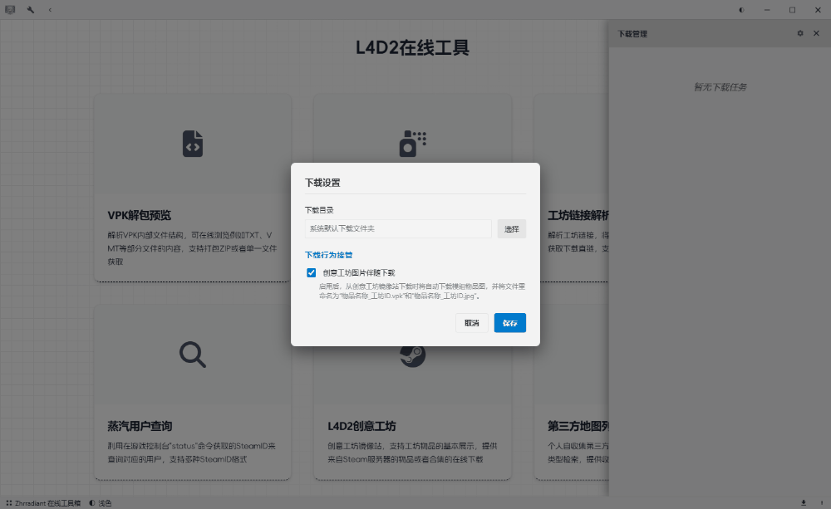Click the wrench tools icon in title bar
The image size is (831, 509).
[31, 10]
